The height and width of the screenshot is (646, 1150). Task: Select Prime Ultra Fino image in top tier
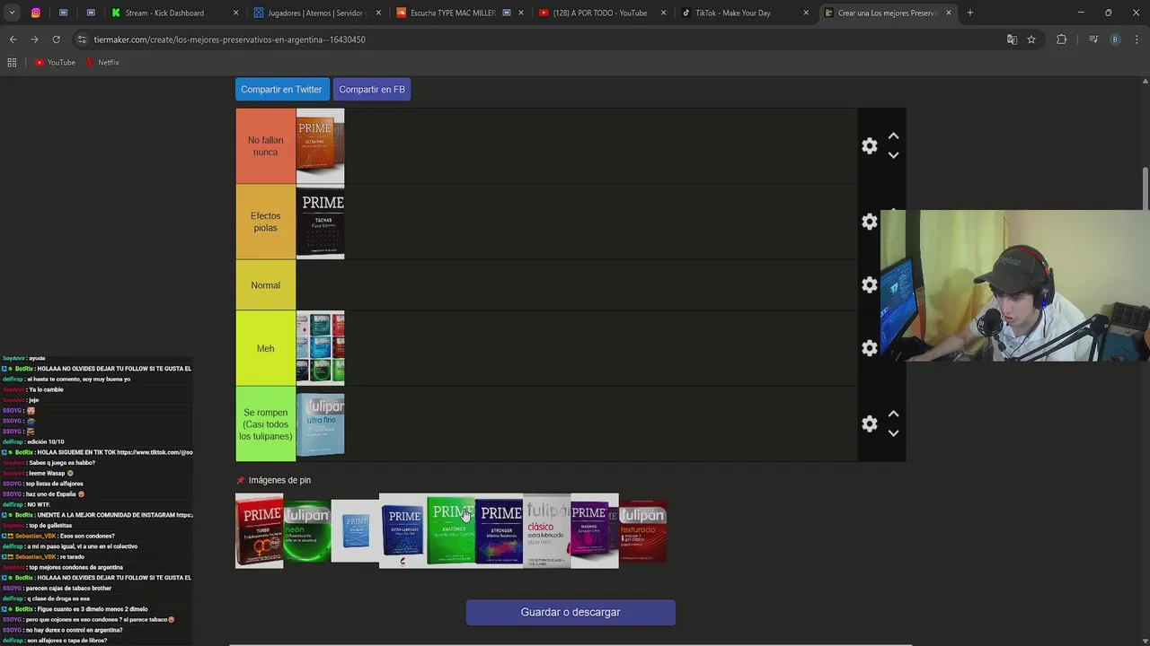pyautogui.click(x=320, y=146)
